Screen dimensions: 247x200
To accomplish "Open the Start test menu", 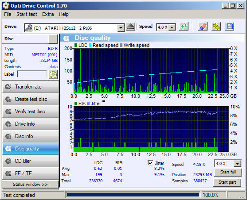I will tap(27, 14).
